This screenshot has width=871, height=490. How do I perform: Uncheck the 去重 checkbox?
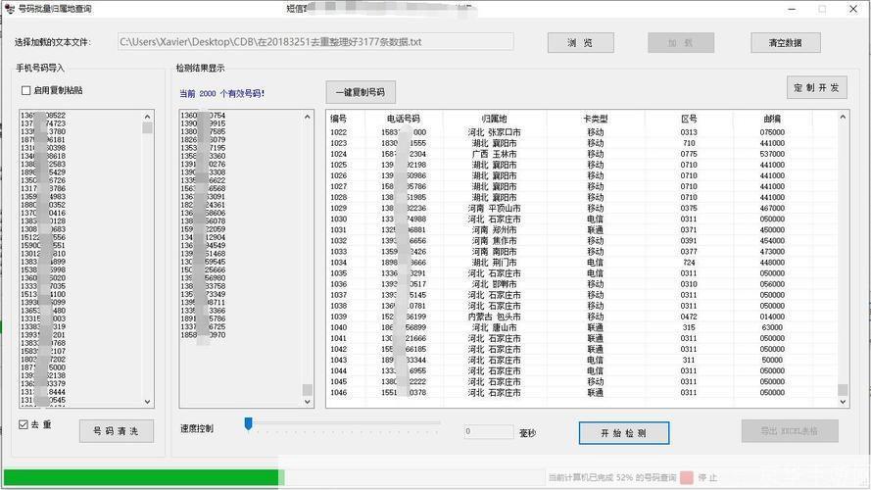pyautogui.click(x=24, y=424)
